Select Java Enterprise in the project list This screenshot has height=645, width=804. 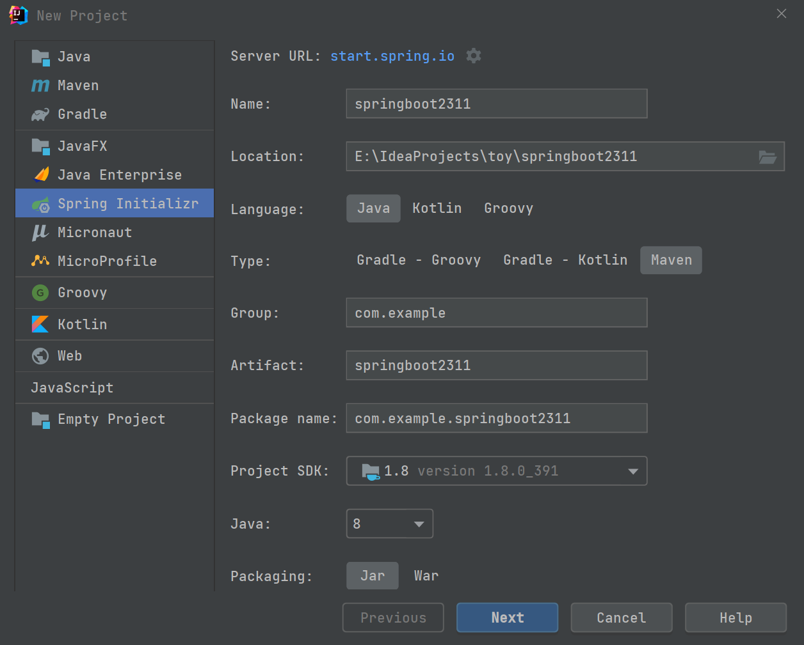click(115, 175)
